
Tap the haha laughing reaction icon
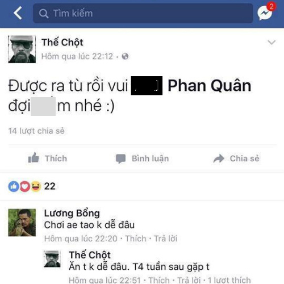point(36,186)
